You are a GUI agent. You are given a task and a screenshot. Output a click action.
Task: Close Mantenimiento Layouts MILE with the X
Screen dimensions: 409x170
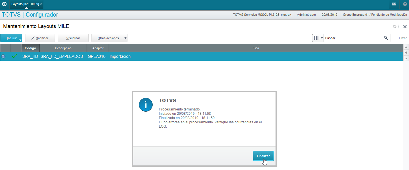click(405, 27)
